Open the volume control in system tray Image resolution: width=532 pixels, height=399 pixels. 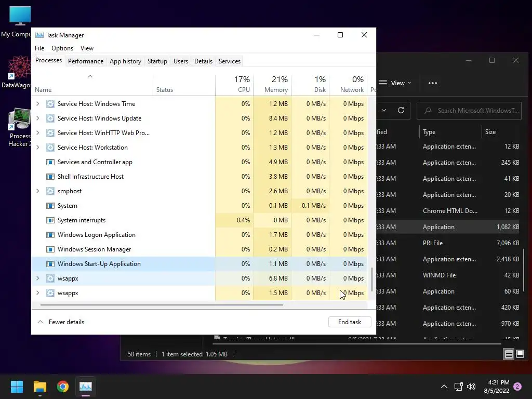pyautogui.click(x=471, y=387)
